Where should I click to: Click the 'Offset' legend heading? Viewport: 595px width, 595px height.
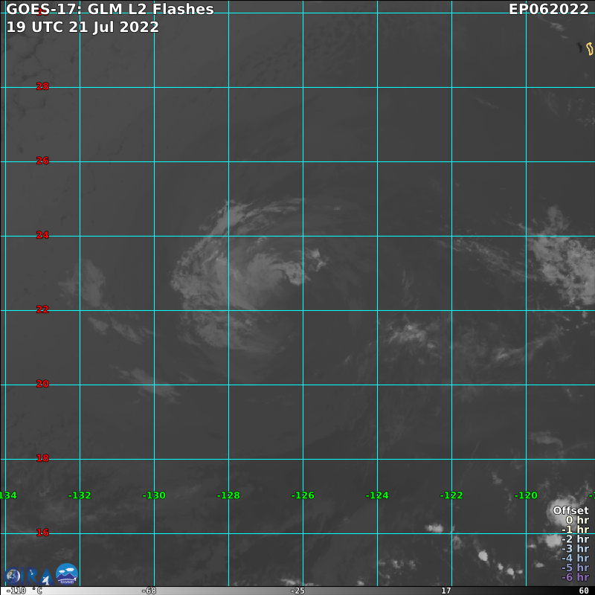click(x=570, y=510)
